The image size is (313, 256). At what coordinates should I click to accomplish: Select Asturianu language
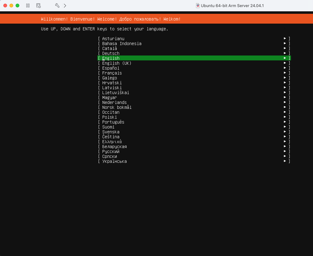[x=194, y=39]
